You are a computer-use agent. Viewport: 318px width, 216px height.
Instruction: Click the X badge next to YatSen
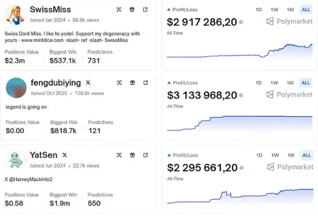point(64,155)
